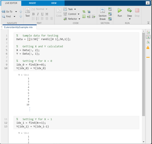Click the Hide code view icon
This screenshot has width=152, height=144.
148,42
